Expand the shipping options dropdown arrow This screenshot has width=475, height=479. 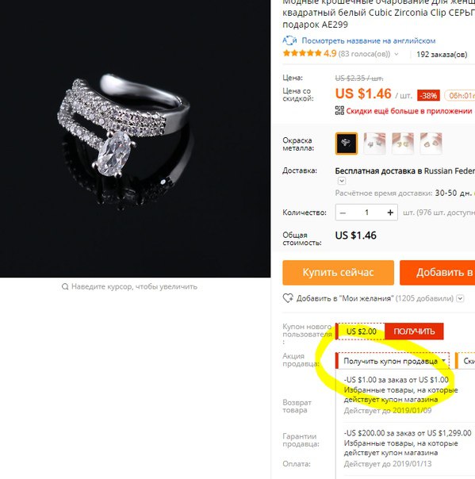pos(342,181)
